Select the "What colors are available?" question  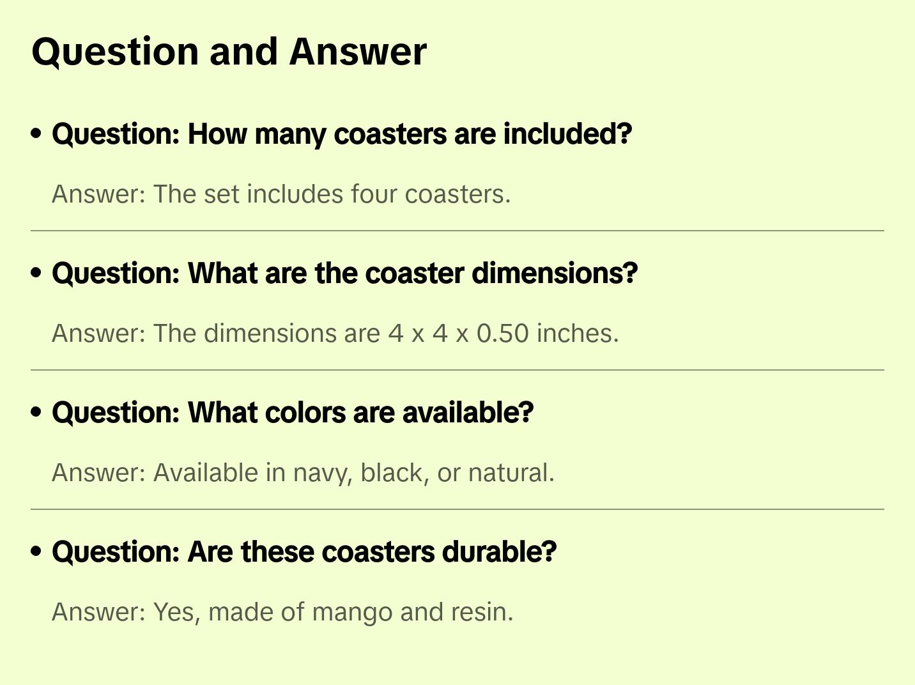pos(293,413)
